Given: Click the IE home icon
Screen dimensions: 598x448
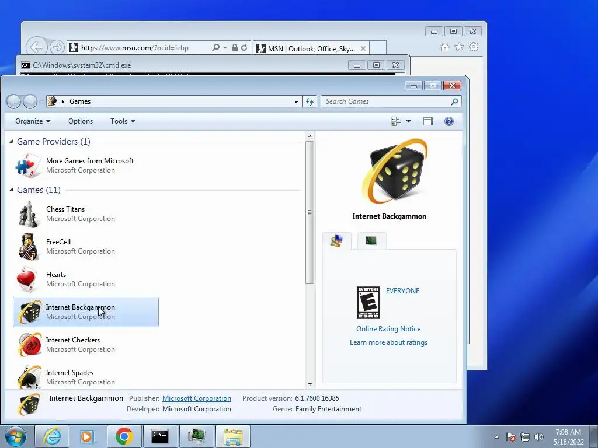Looking at the screenshot, I should coord(444,47).
